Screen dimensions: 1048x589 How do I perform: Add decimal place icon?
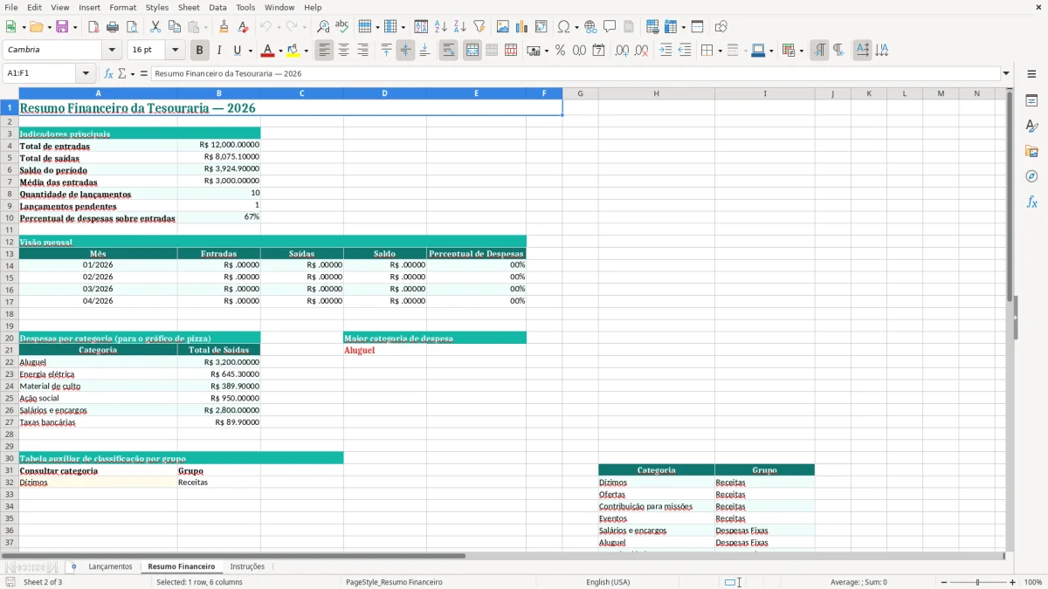[x=622, y=51]
